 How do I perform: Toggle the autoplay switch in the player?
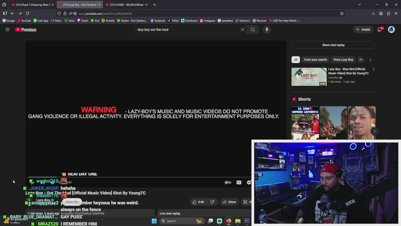(228, 182)
